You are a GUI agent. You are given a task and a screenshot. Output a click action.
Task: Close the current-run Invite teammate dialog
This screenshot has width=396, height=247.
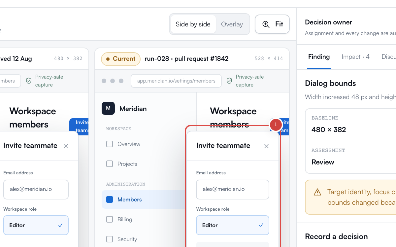tap(266, 146)
